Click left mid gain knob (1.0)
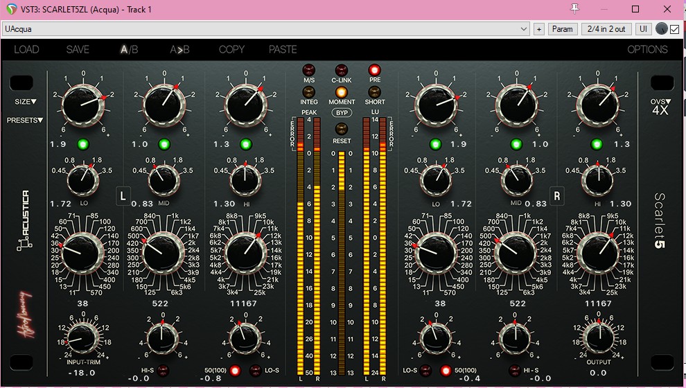This screenshot has height=388, width=686. (164, 106)
